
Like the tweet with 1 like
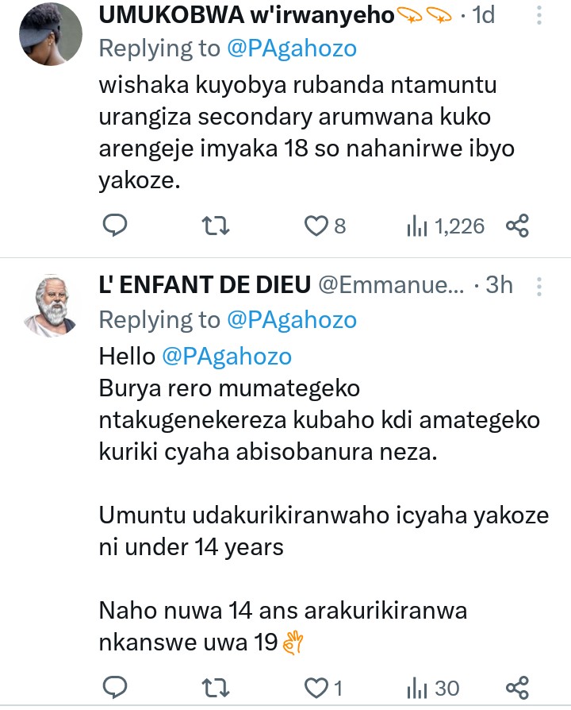(x=317, y=688)
